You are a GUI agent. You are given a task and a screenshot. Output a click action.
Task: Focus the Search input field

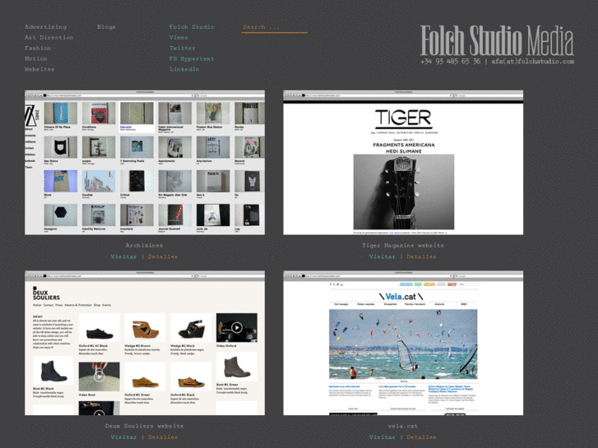(274, 27)
